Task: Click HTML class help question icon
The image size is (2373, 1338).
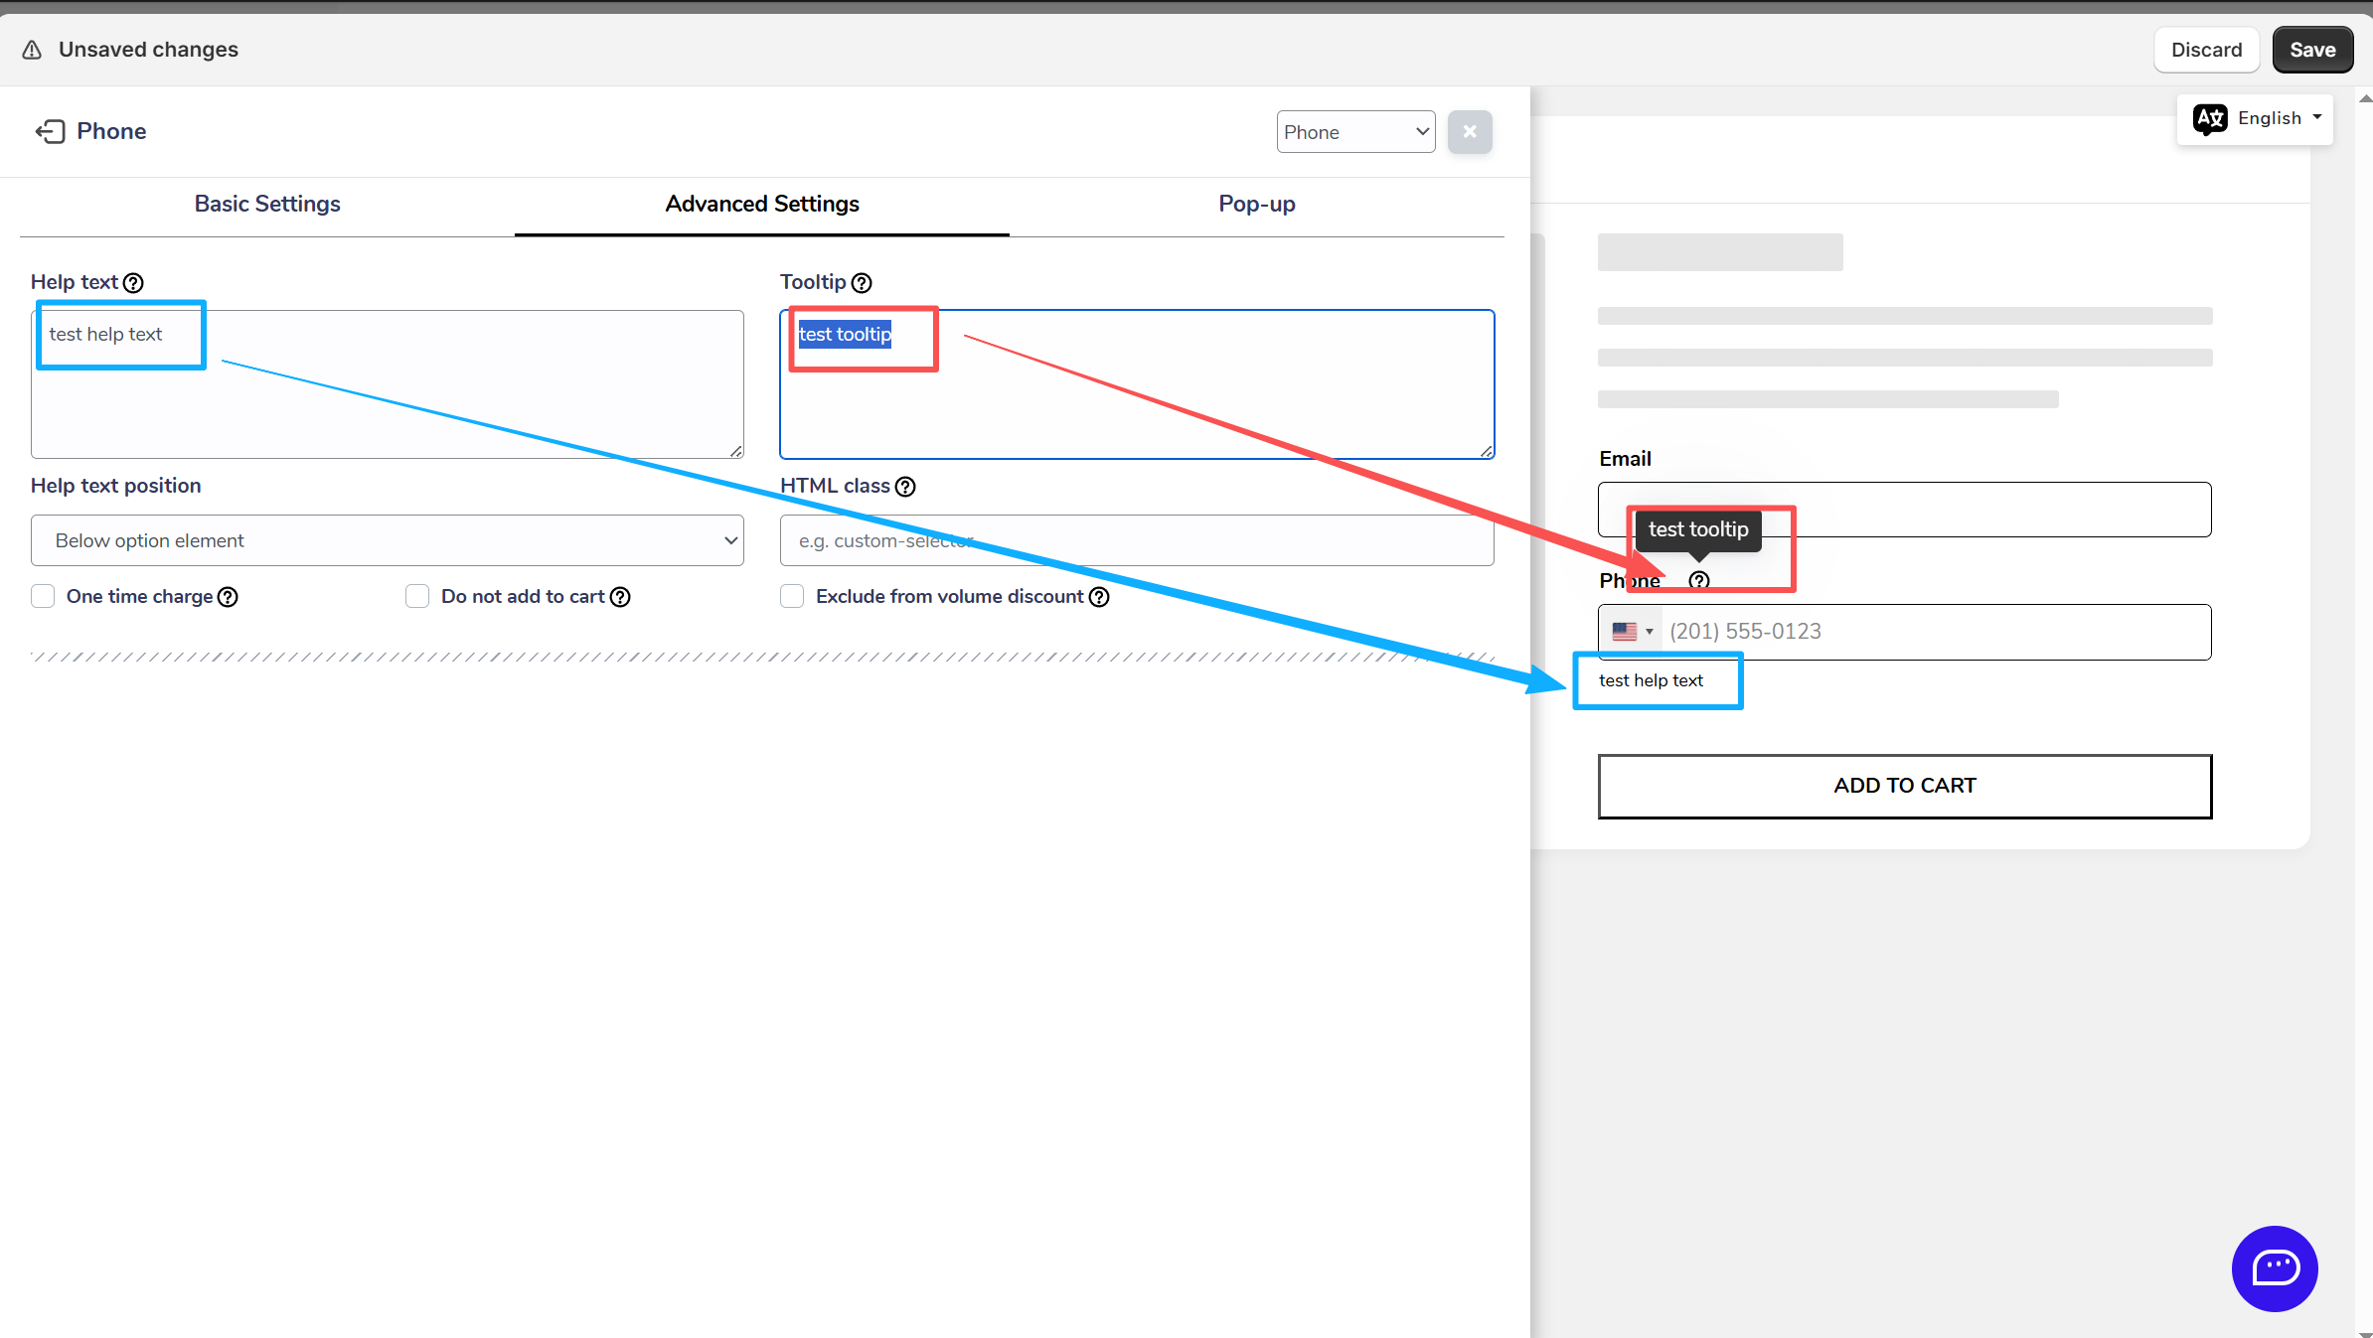Action: click(x=905, y=487)
